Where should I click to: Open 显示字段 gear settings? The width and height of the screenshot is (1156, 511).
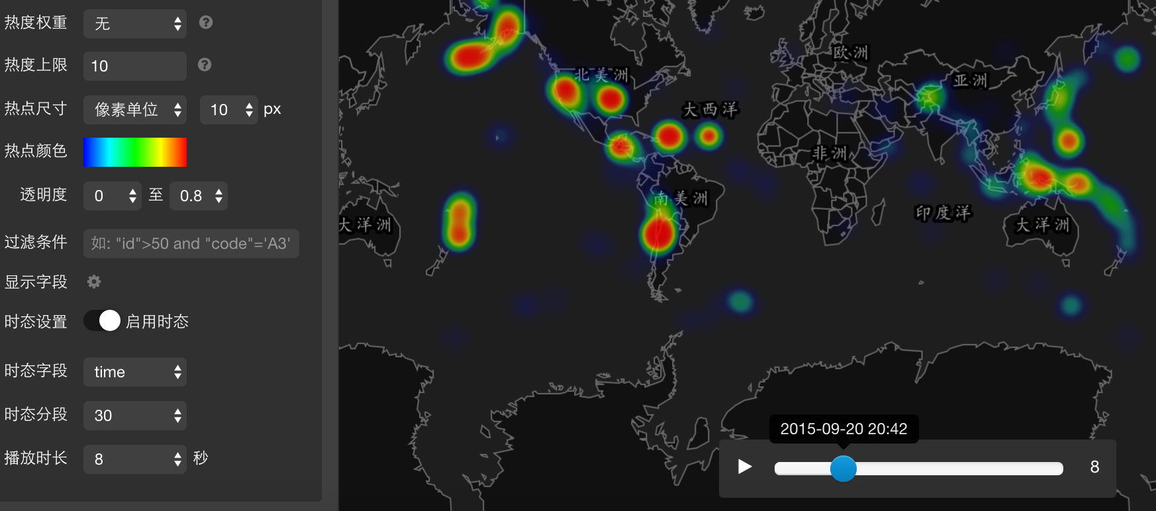[x=94, y=282]
